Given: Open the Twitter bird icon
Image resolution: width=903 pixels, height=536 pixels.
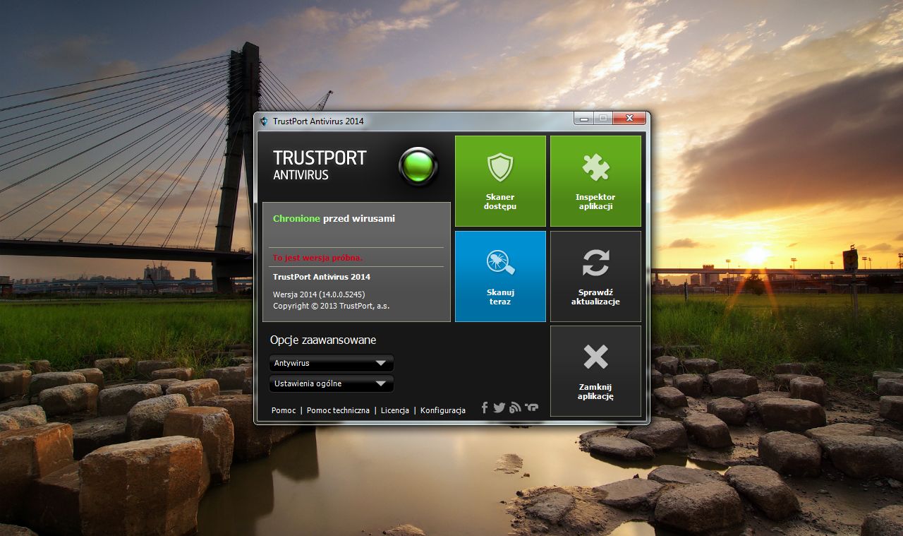Looking at the screenshot, I should click(499, 407).
